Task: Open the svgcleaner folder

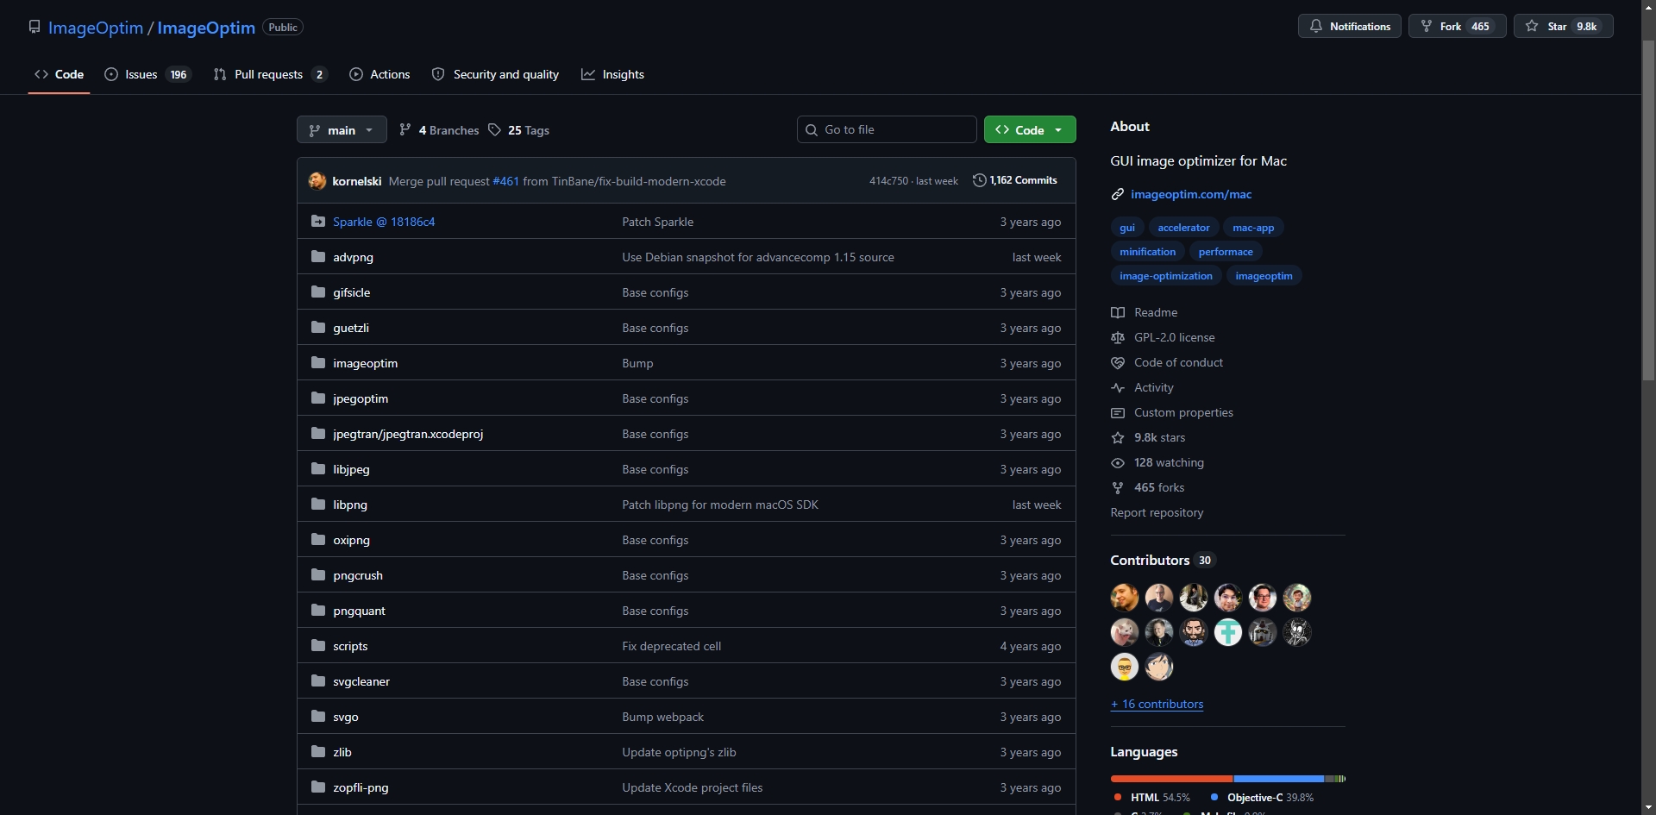Action: click(361, 681)
